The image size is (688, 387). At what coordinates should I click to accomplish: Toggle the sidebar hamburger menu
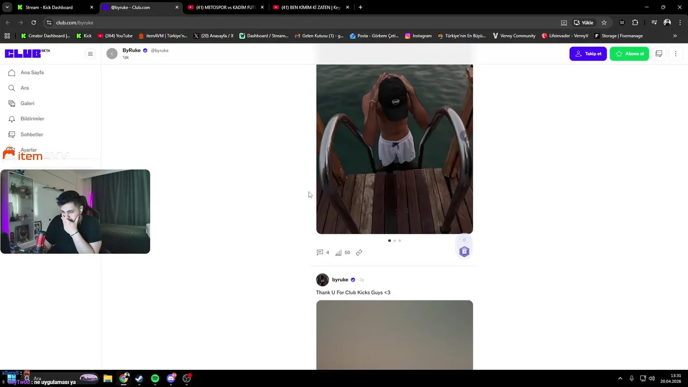pyautogui.click(x=90, y=54)
